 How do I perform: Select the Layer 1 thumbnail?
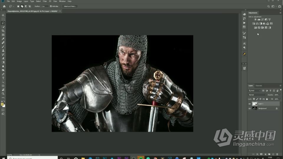click(254, 104)
